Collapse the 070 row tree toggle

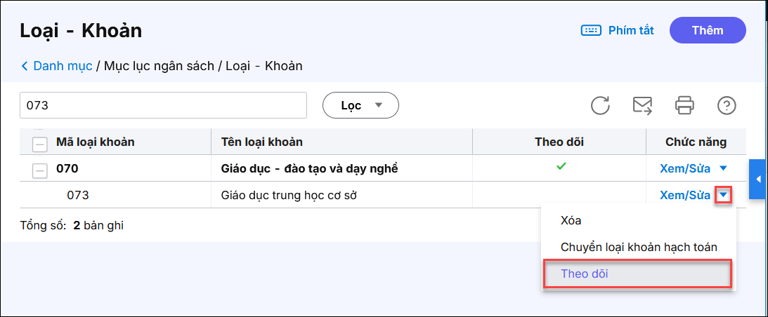pyautogui.click(x=41, y=169)
